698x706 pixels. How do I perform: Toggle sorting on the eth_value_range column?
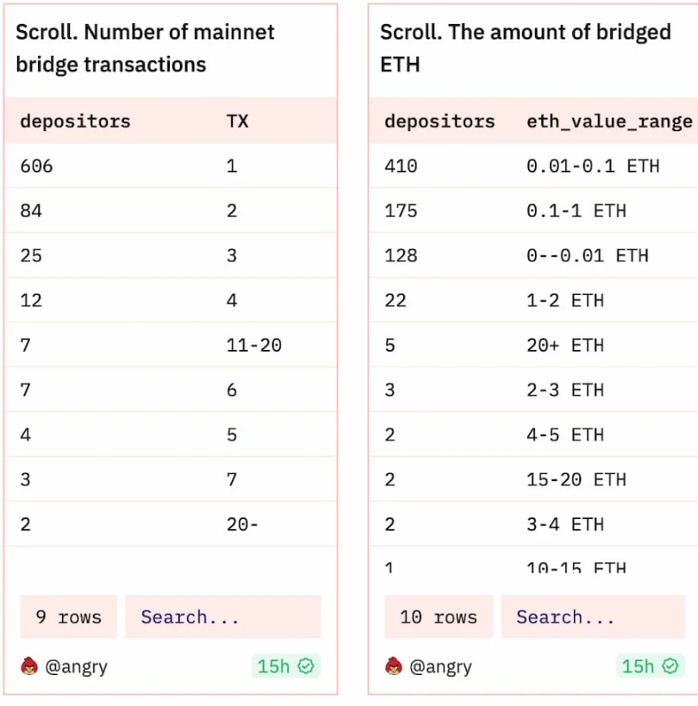(608, 122)
